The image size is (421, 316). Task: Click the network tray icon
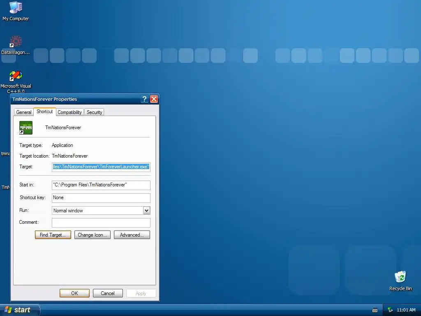[x=390, y=310]
